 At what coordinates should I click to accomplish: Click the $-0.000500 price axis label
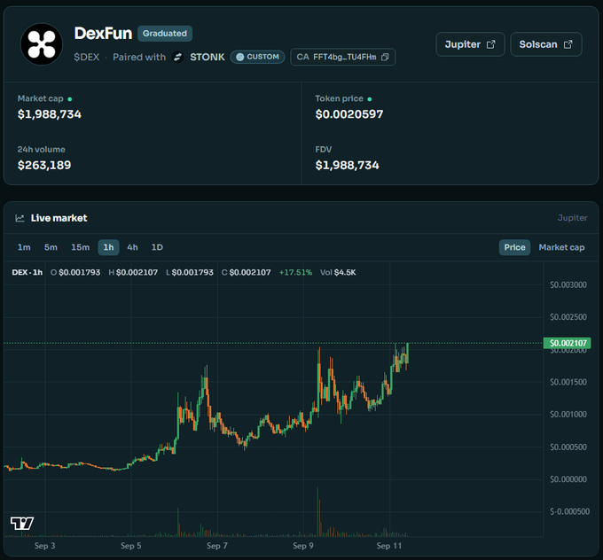point(569,511)
